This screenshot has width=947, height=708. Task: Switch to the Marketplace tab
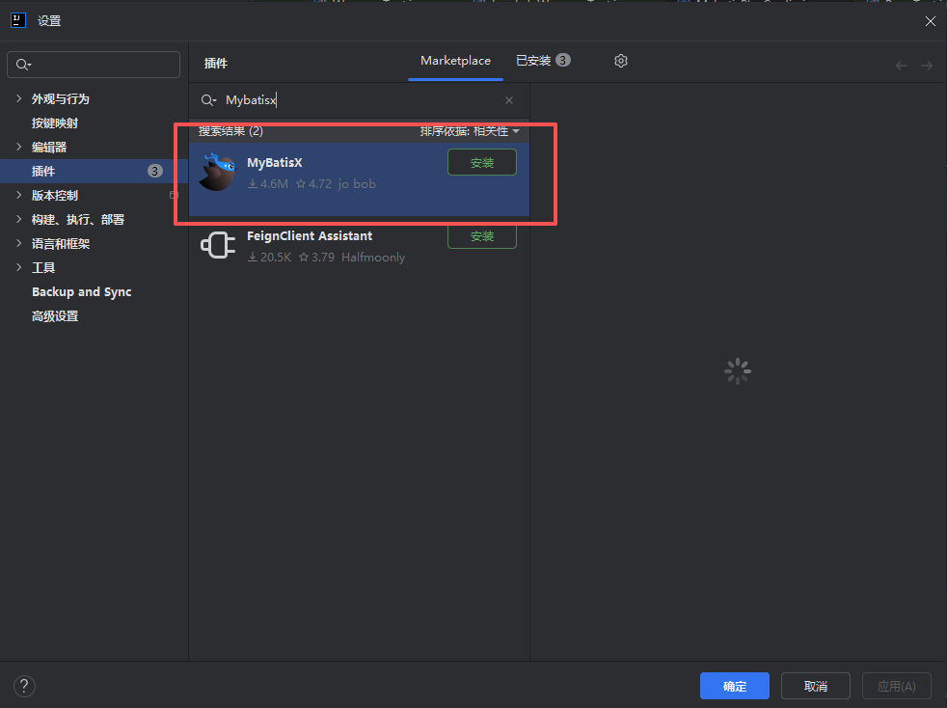pyautogui.click(x=455, y=61)
